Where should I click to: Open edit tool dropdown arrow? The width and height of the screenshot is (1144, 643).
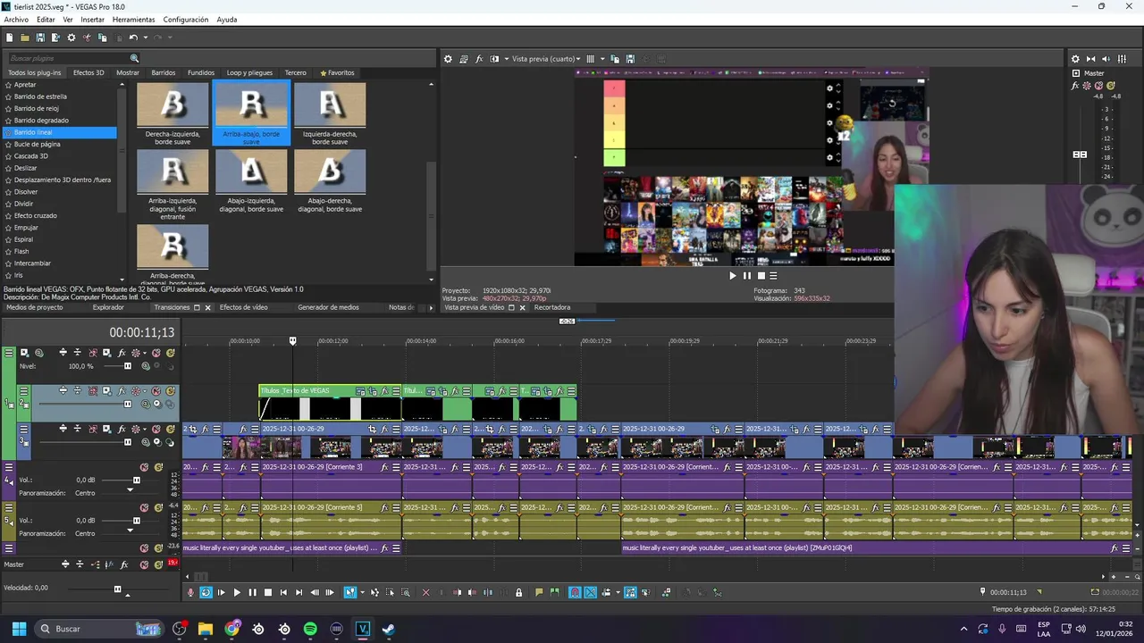363,592
